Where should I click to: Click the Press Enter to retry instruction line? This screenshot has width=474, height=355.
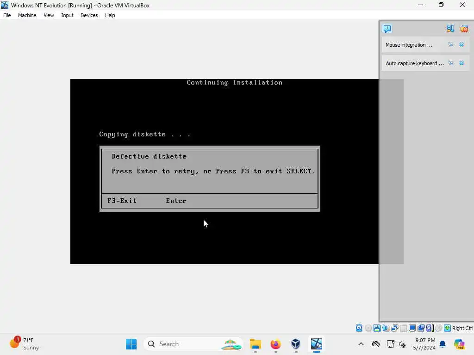[213, 171]
